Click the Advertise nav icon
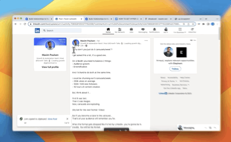 tap(192, 30)
